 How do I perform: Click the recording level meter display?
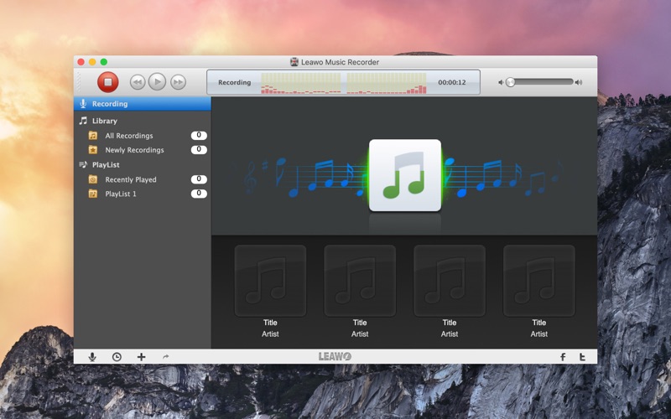pos(344,83)
